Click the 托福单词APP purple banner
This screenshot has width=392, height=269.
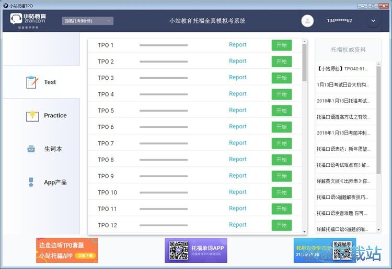[196, 250]
